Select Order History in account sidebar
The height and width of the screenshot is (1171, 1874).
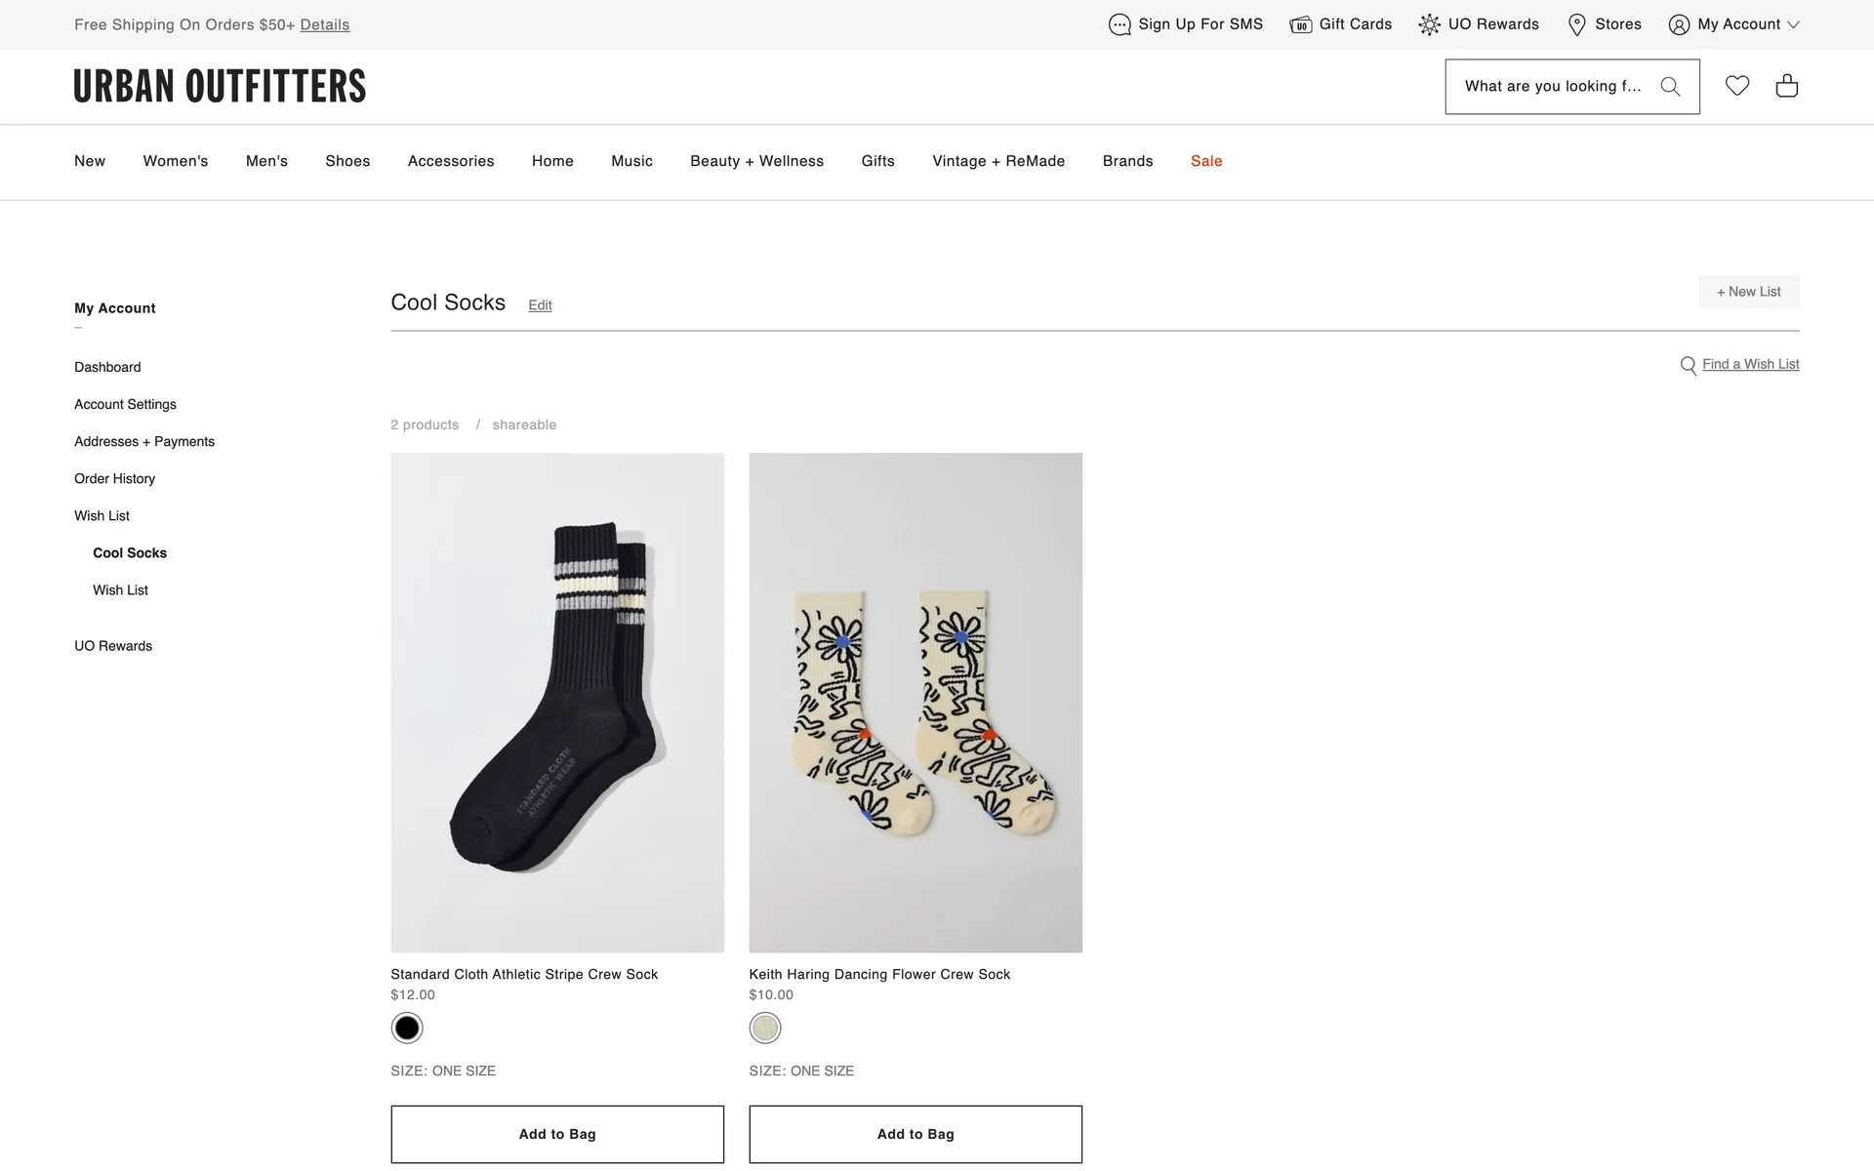[114, 478]
